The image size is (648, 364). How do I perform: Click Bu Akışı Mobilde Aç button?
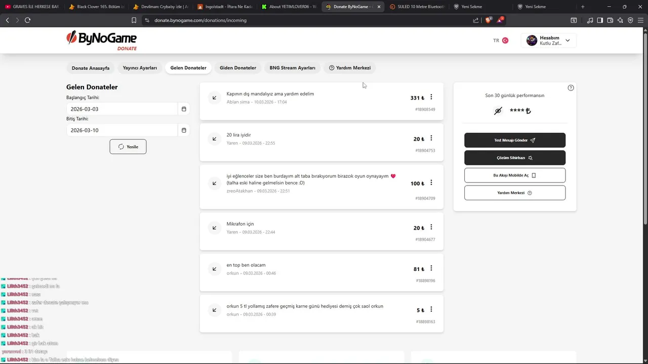pyautogui.click(x=515, y=175)
